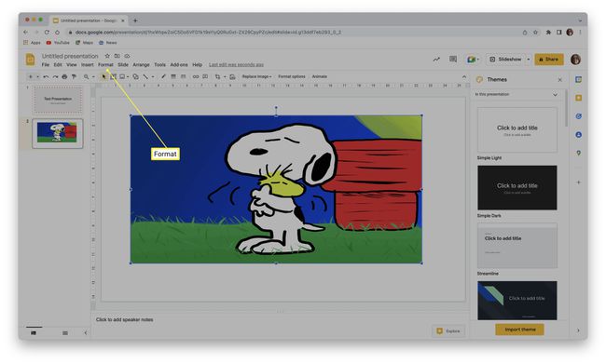
Task: Open the new slide layout dropdown arrow
Action: click(x=37, y=77)
